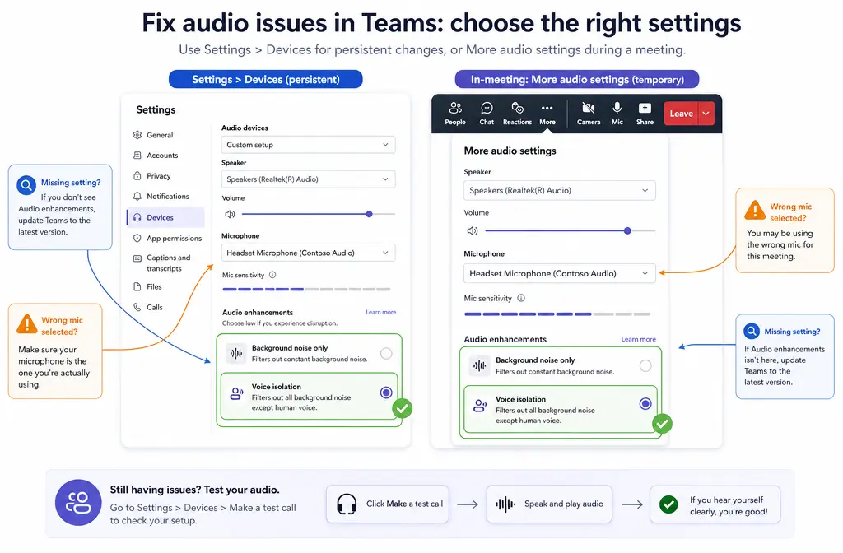Adjust the Volume slider in Settings panel
Viewport: 843px width, 553px height.
pyautogui.click(x=319, y=214)
